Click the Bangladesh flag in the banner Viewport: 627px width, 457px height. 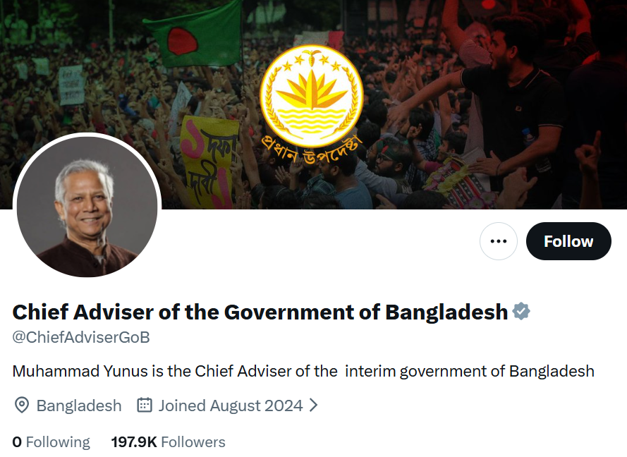pos(192,35)
